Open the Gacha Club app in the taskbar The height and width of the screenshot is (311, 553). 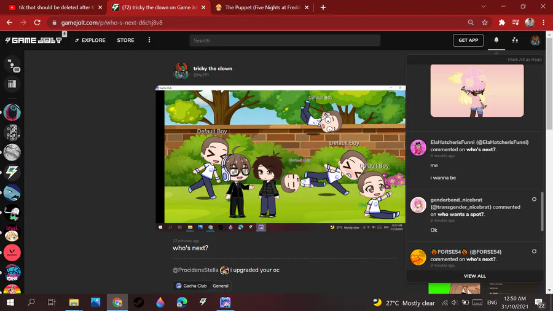tap(225, 302)
